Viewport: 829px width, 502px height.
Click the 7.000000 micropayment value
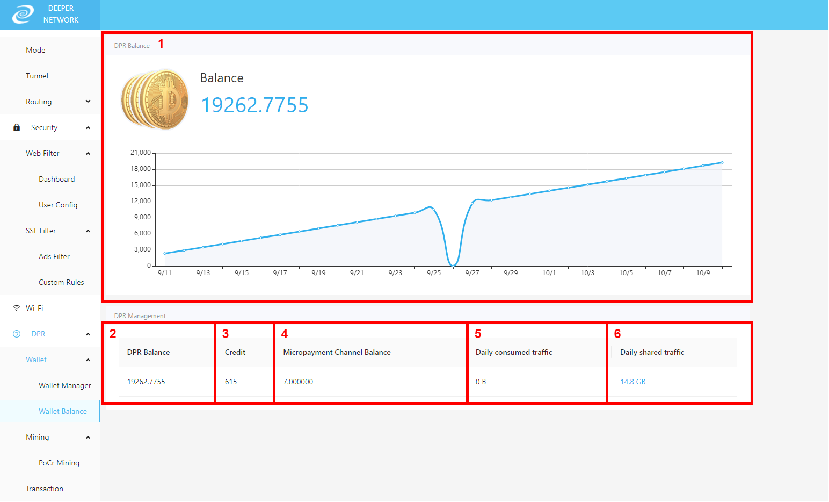coord(298,382)
